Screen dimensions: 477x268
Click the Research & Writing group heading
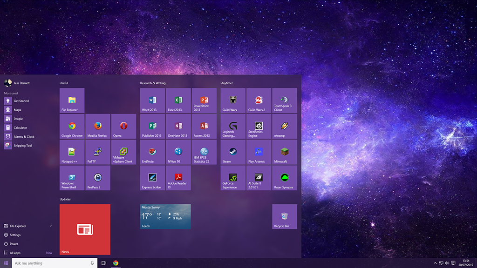[153, 83]
